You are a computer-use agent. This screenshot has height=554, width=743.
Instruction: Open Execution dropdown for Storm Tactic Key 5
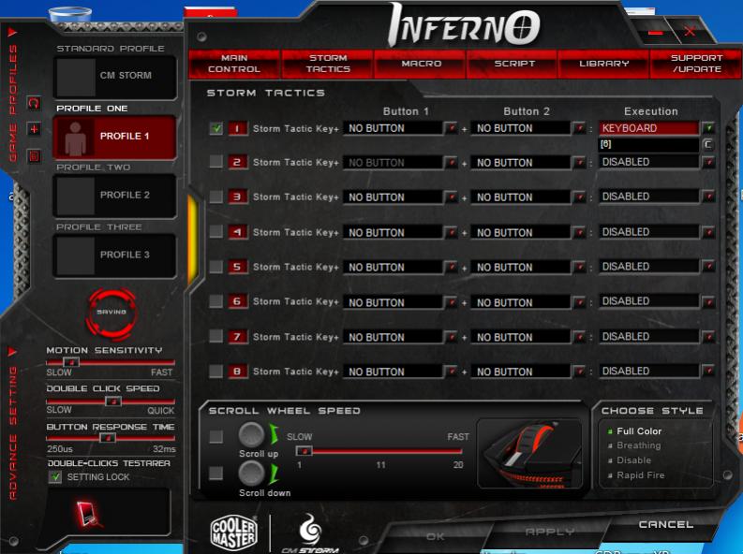(708, 267)
